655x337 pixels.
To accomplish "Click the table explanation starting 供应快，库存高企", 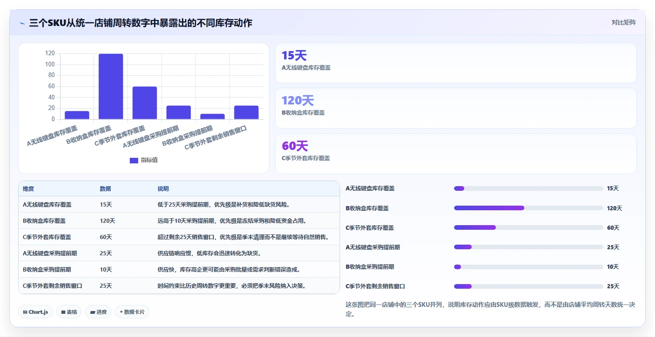I will point(229,269).
